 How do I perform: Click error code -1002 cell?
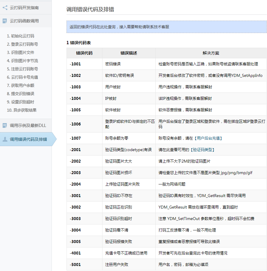[84, 75]
